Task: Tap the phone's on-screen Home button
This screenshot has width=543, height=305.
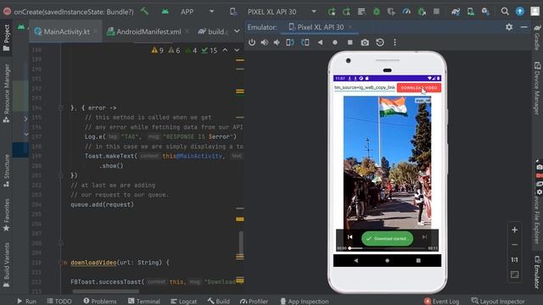Action: point(387,260)
